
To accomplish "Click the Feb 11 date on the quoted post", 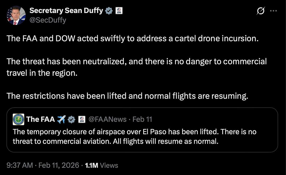I will 142,119.
